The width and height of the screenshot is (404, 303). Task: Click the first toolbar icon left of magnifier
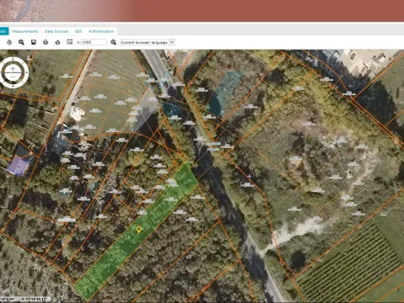(9, 42)
